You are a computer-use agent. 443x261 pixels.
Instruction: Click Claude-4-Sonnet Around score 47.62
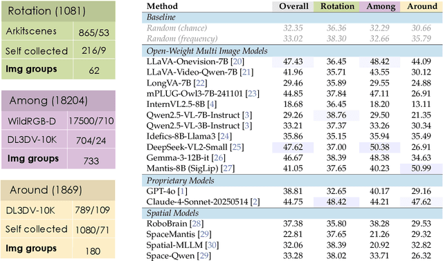point(422,202)
